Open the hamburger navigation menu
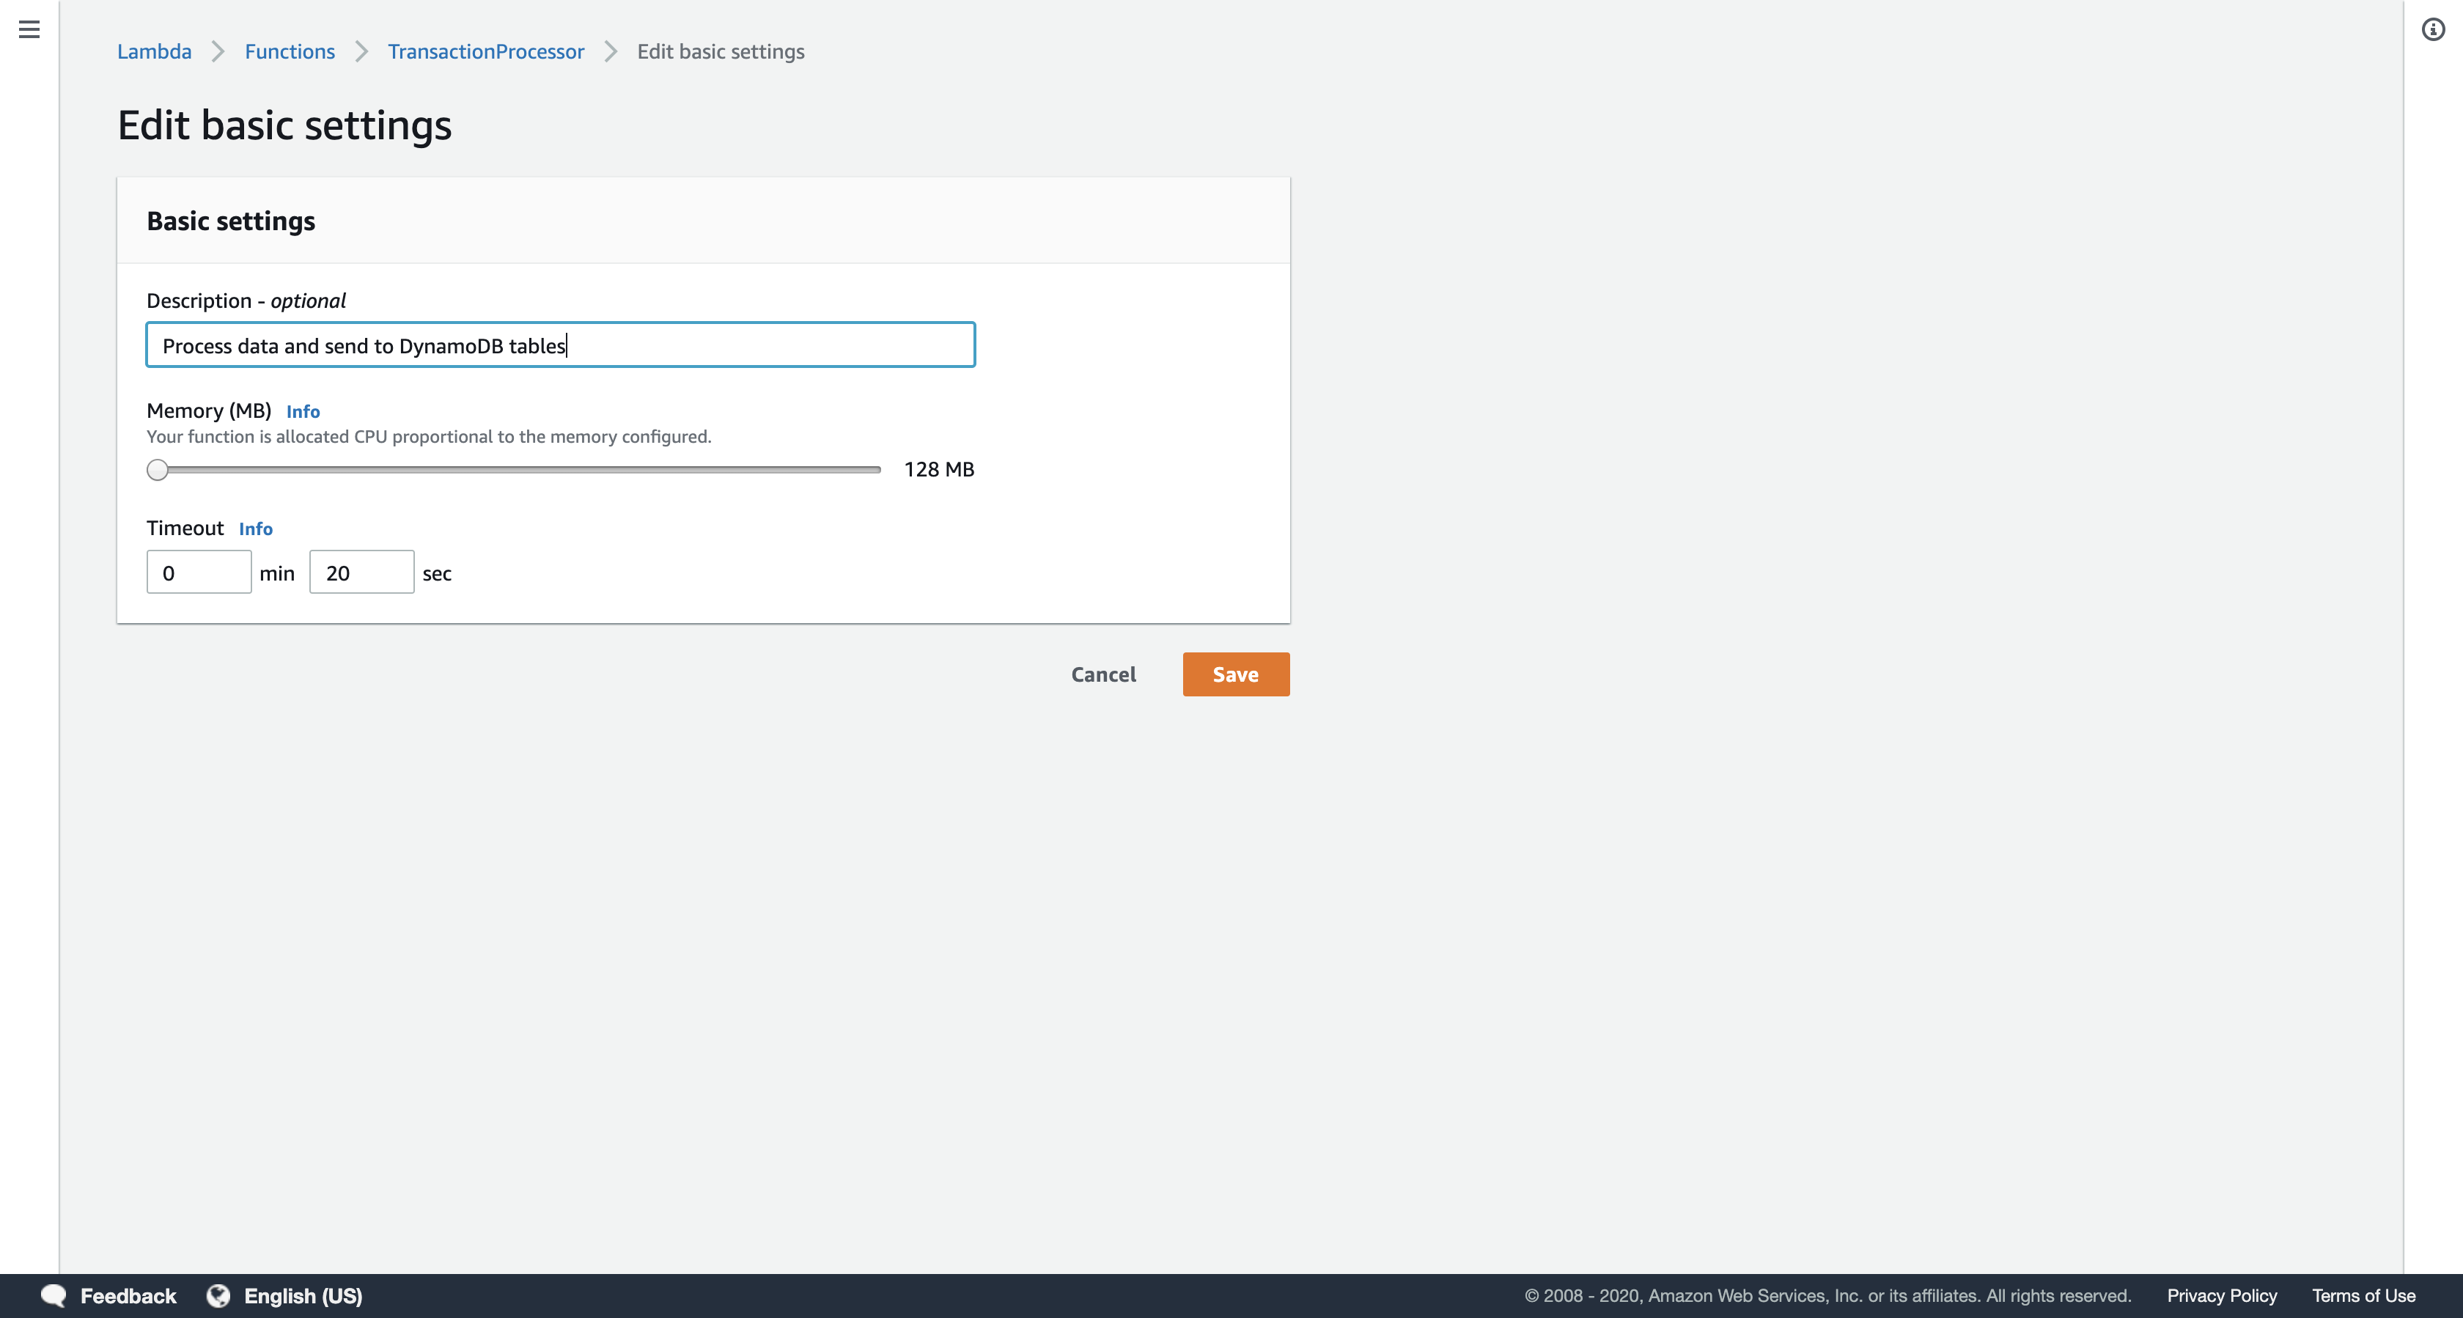Viewport: 2463px width, 1318px height. tap(29, 29)
